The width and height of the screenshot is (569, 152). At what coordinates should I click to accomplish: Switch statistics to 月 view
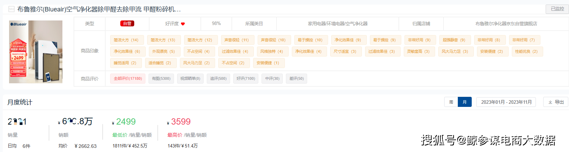[465, 102]
